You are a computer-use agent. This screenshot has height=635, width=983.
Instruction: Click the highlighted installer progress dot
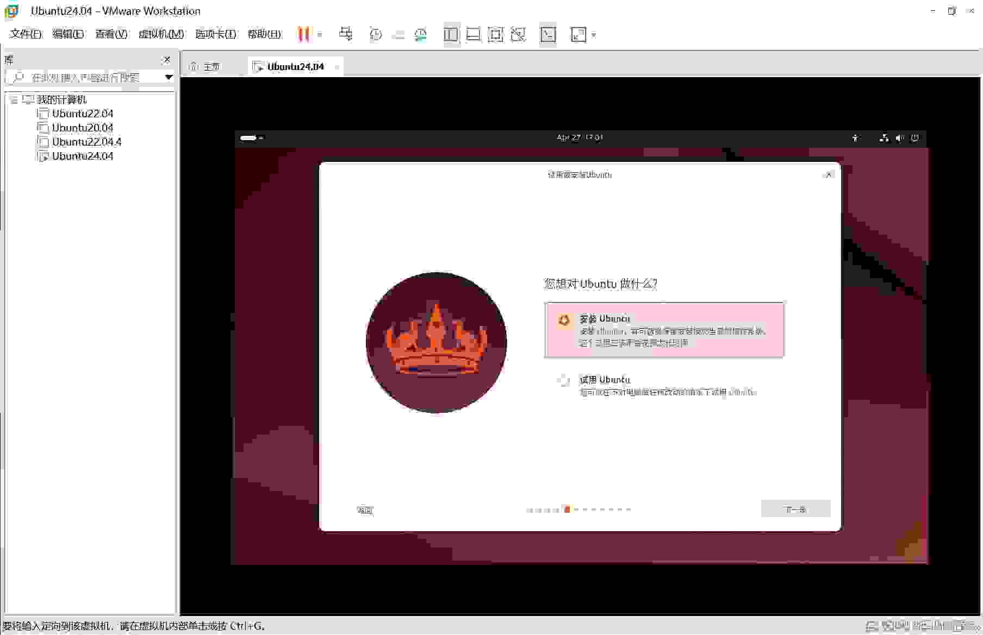(x=567, y=510)
